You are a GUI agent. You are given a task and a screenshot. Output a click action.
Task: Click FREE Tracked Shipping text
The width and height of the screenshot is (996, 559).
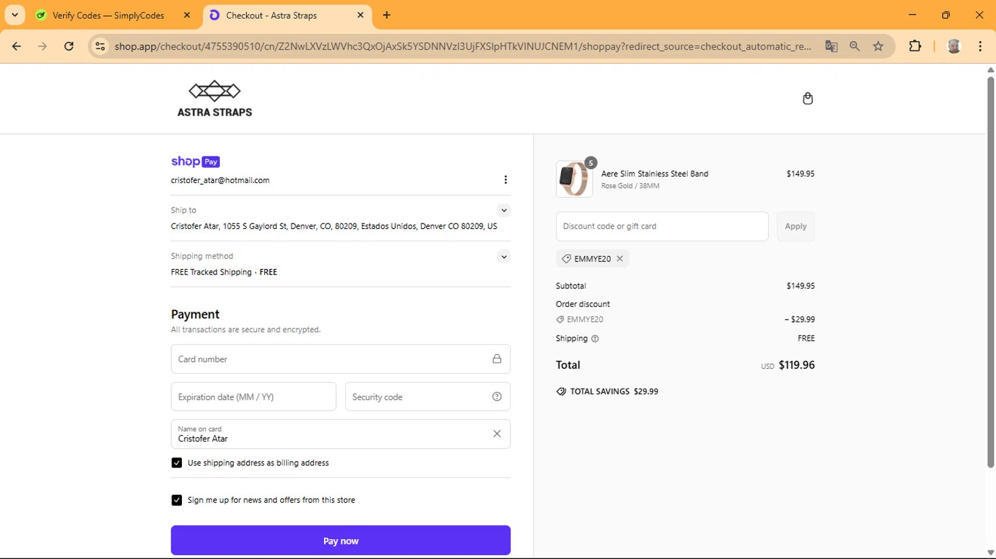211,272
